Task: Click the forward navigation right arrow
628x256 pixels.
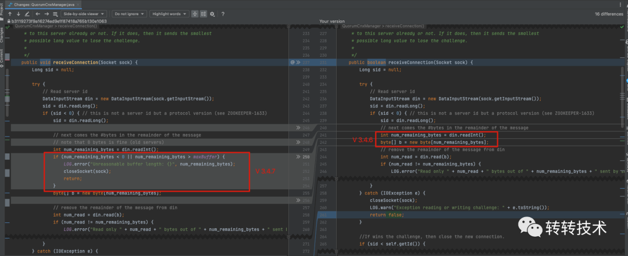Action: [x=47, y=13]
